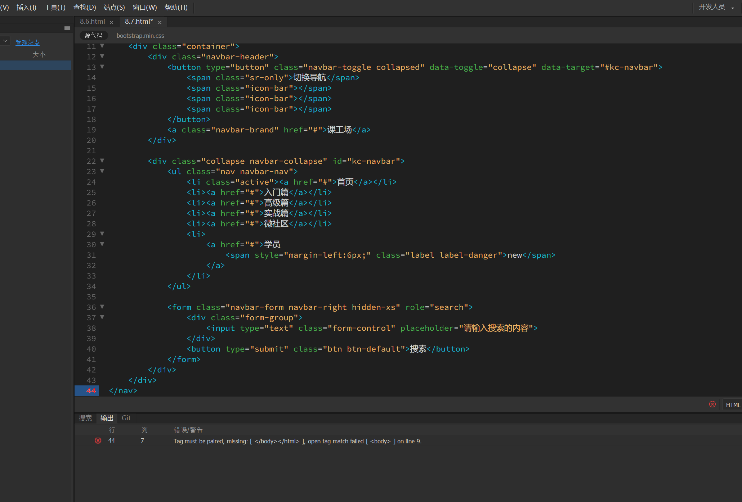Image resolution: width=742 pixels, height=502 pixels.
Task: Click the 行 column header in output
Action: click(112, 430)
